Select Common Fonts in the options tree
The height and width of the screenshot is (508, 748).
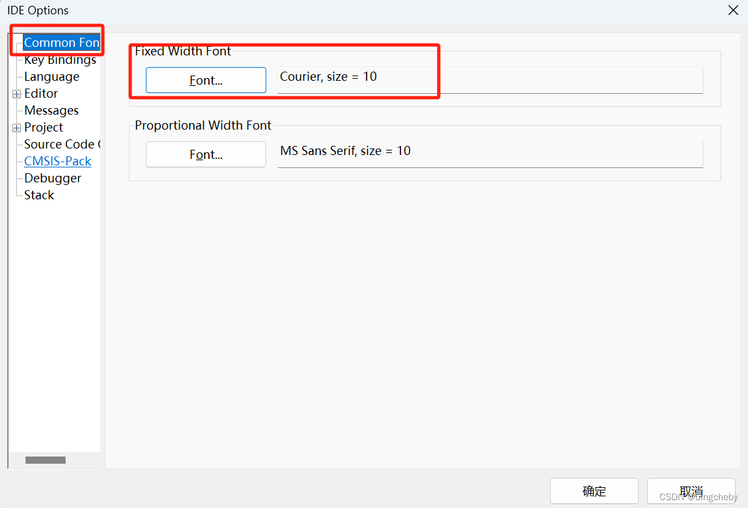(x=62, y=42)
